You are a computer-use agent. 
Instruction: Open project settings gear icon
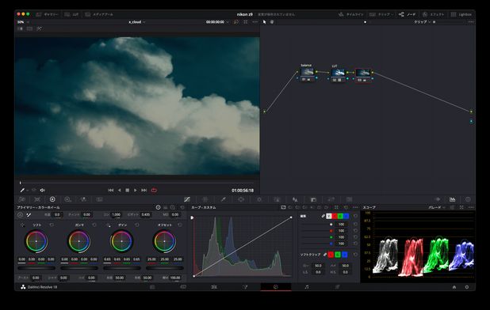pyautogui.click(x=467, y=287)
